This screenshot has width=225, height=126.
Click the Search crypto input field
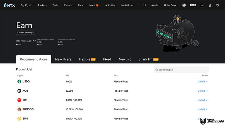tap(182, 70)
